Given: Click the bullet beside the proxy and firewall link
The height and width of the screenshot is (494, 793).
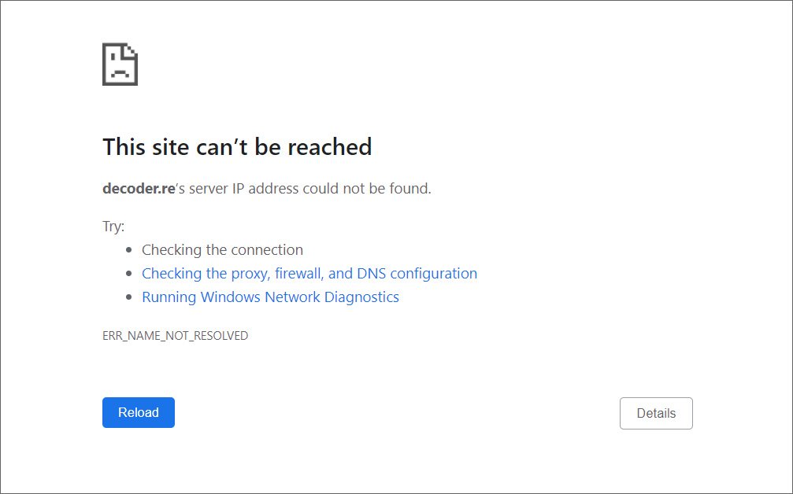Looking at the screenshot, I should [x=129, y=275].
